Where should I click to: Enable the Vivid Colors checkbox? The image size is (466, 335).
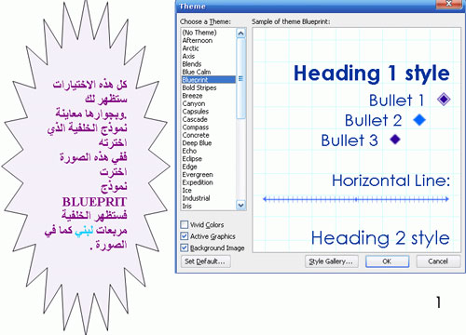[x=185, y=224]
